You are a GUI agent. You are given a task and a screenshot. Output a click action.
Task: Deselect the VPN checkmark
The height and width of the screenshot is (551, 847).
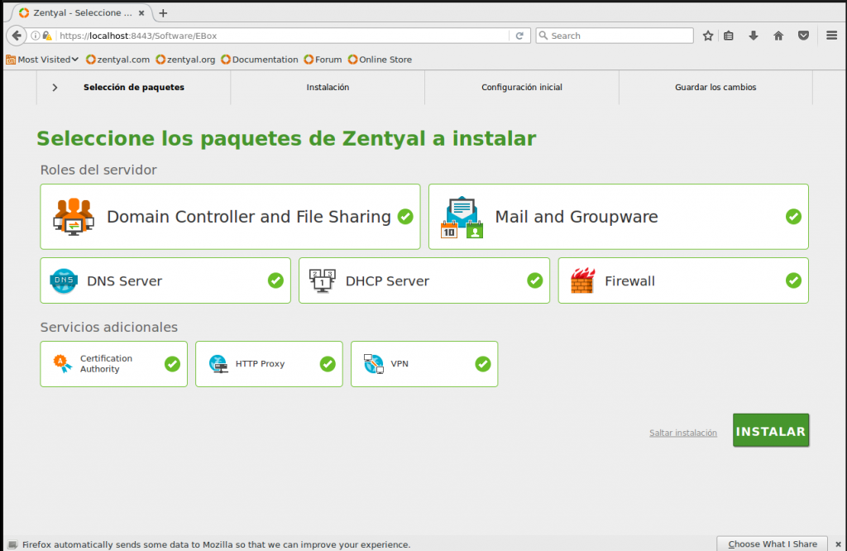point(482,364)
